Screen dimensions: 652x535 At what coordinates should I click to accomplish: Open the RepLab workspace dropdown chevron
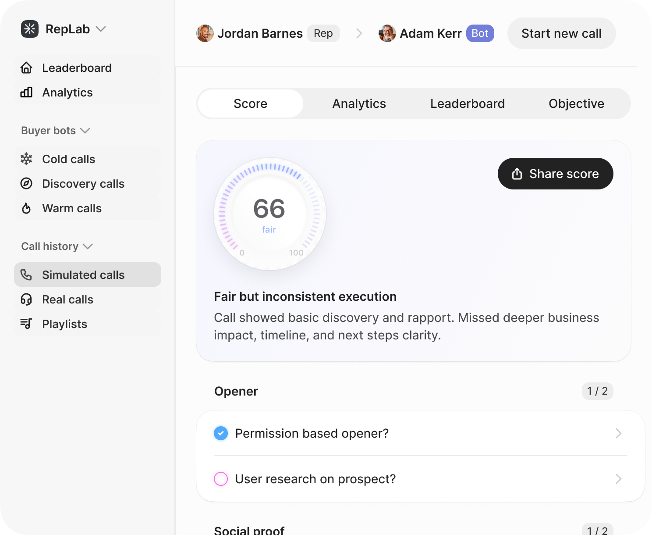click(x=101, y=29)
